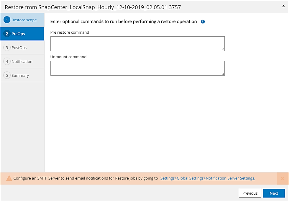The image size is (289, 202).
Task: Close the Restore dialog window
Action: click(283, 6)
